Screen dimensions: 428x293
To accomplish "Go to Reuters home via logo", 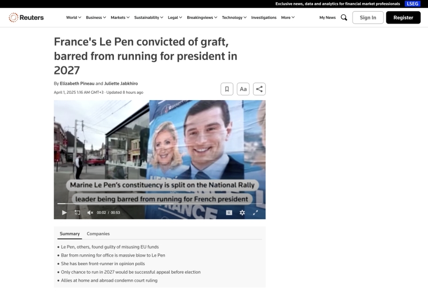I will [x=26, y=18].
